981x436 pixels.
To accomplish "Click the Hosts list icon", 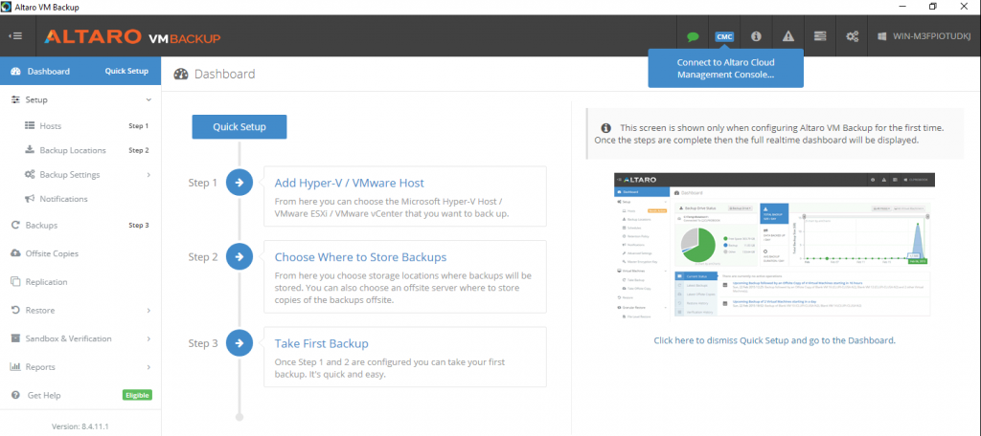I will click(x=30, y=126).
